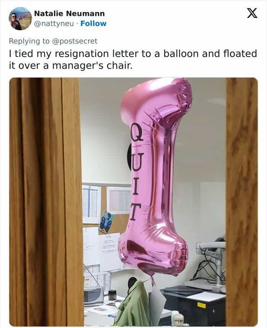
Task: Select the 'Replying to' label text
Action: [29, 41]
